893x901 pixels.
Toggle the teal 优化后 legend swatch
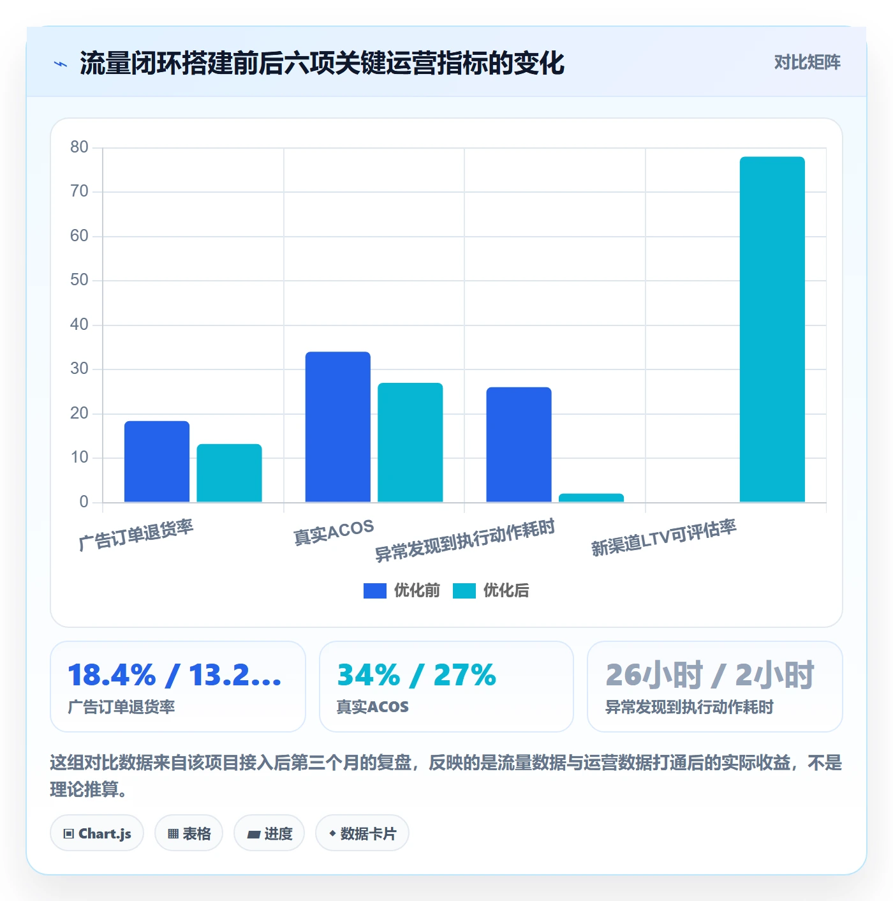click(464, 591)
